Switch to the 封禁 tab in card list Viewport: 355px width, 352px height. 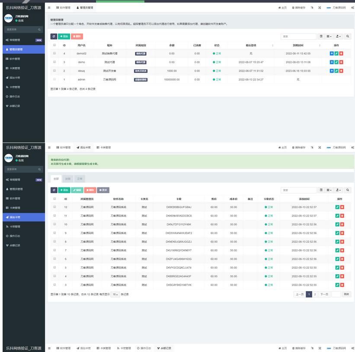tap(68, 178)
